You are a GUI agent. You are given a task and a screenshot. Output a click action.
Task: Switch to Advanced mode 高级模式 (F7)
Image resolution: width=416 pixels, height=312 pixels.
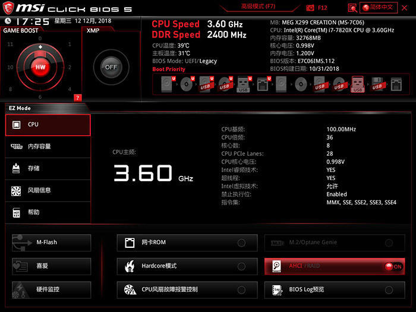click(258, 7)
